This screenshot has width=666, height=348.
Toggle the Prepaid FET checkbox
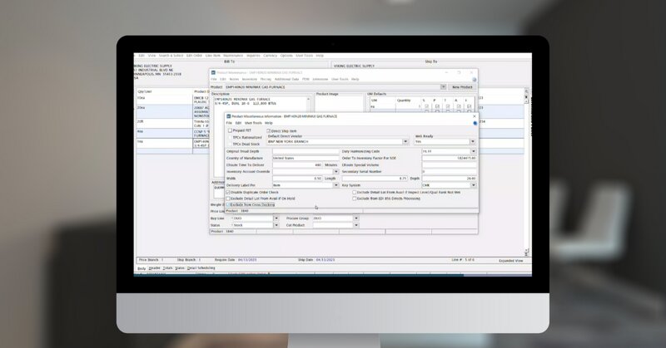230,130
